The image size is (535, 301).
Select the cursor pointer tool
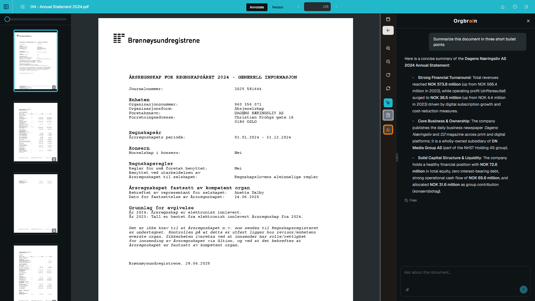click(388, 103)
